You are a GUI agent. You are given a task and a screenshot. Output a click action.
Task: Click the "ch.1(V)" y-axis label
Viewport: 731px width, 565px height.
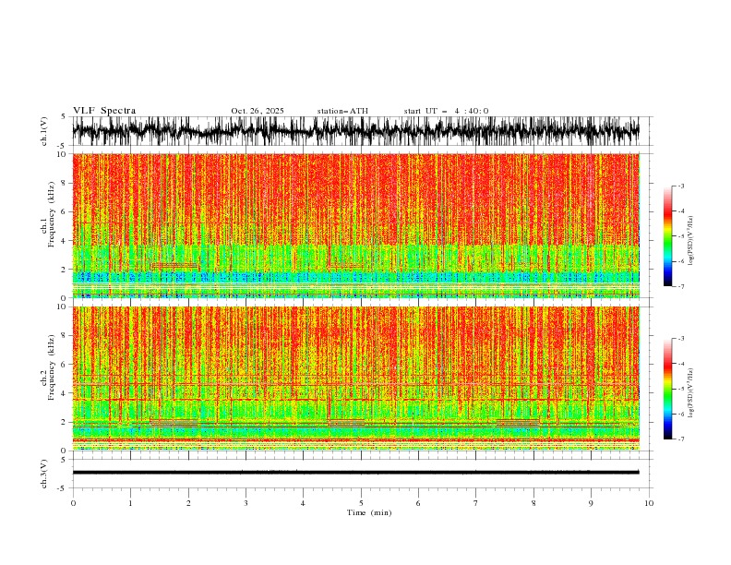point(44,131)
